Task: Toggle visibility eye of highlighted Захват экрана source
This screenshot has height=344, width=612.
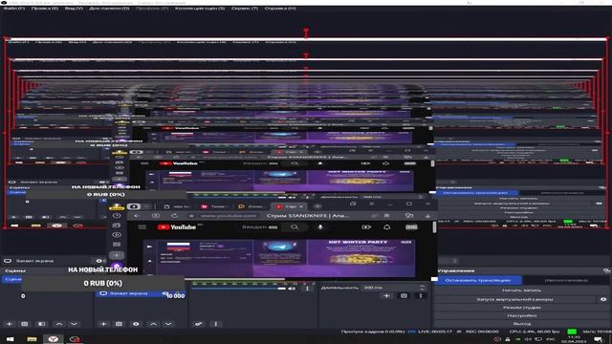Action: (x=165, y=293)
